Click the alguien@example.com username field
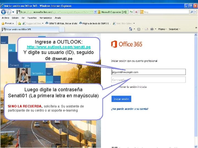This screenshot has width=198, height=148. tap(148, 72)
